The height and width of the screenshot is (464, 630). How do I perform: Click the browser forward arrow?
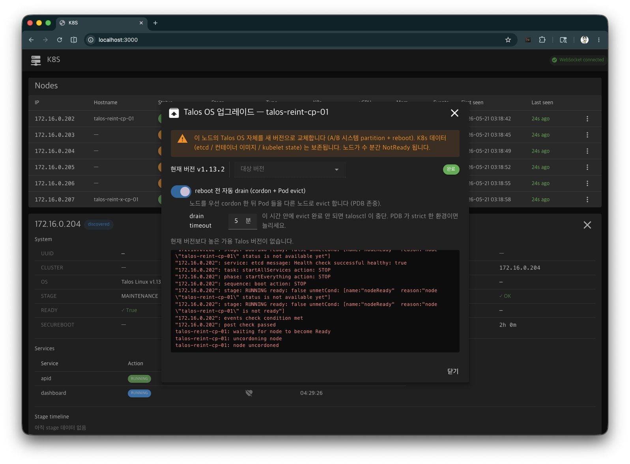pos(45,40)
